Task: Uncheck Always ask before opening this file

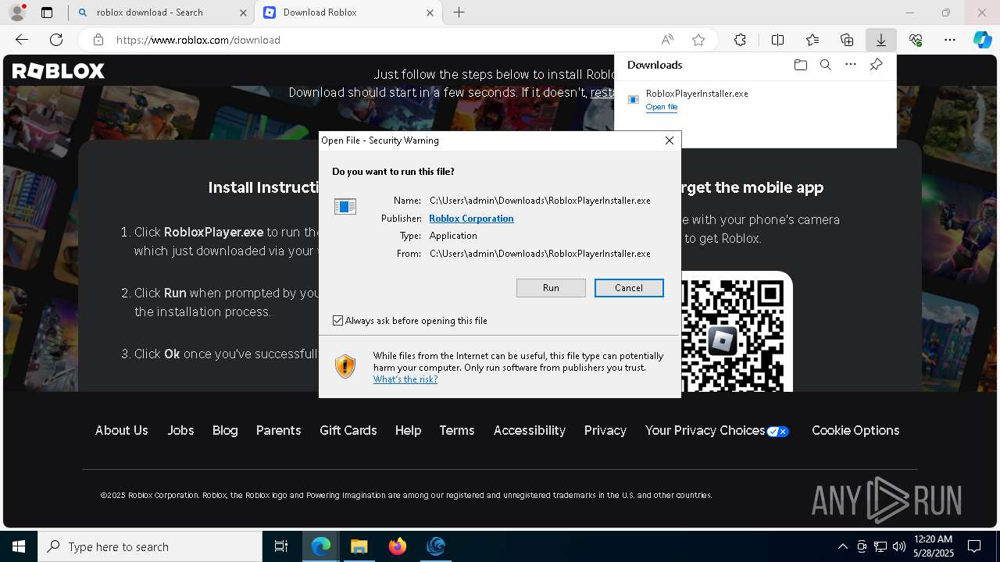Action: click(338, 321)
